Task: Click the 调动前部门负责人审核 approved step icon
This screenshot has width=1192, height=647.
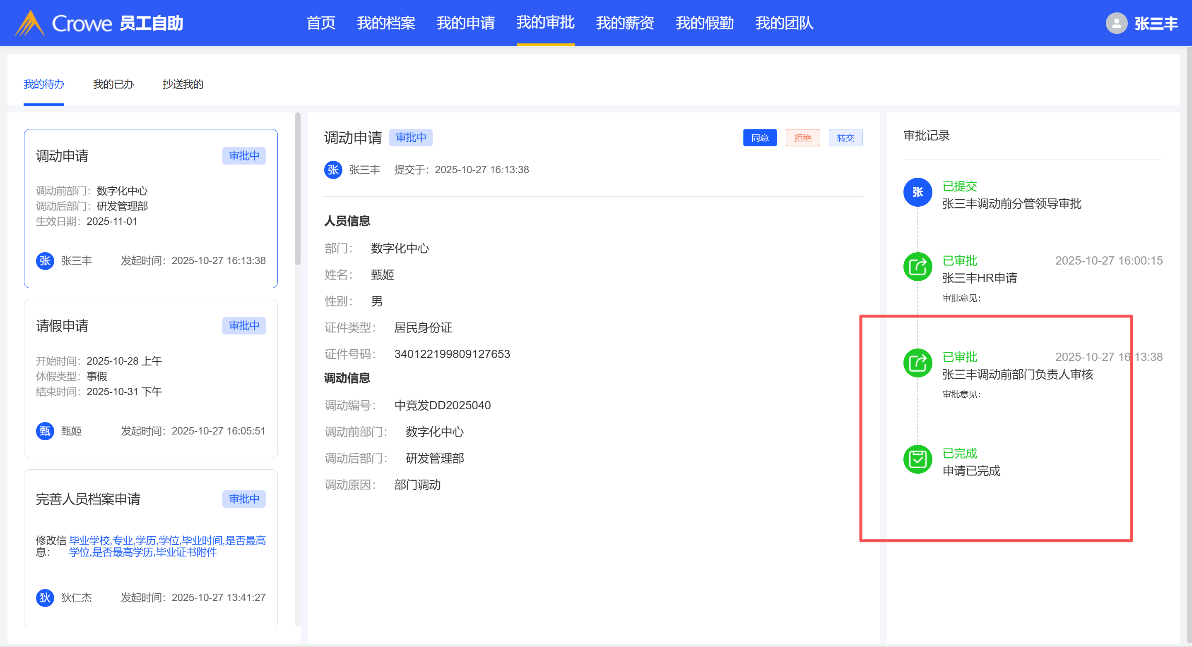Action: [917, 363]
